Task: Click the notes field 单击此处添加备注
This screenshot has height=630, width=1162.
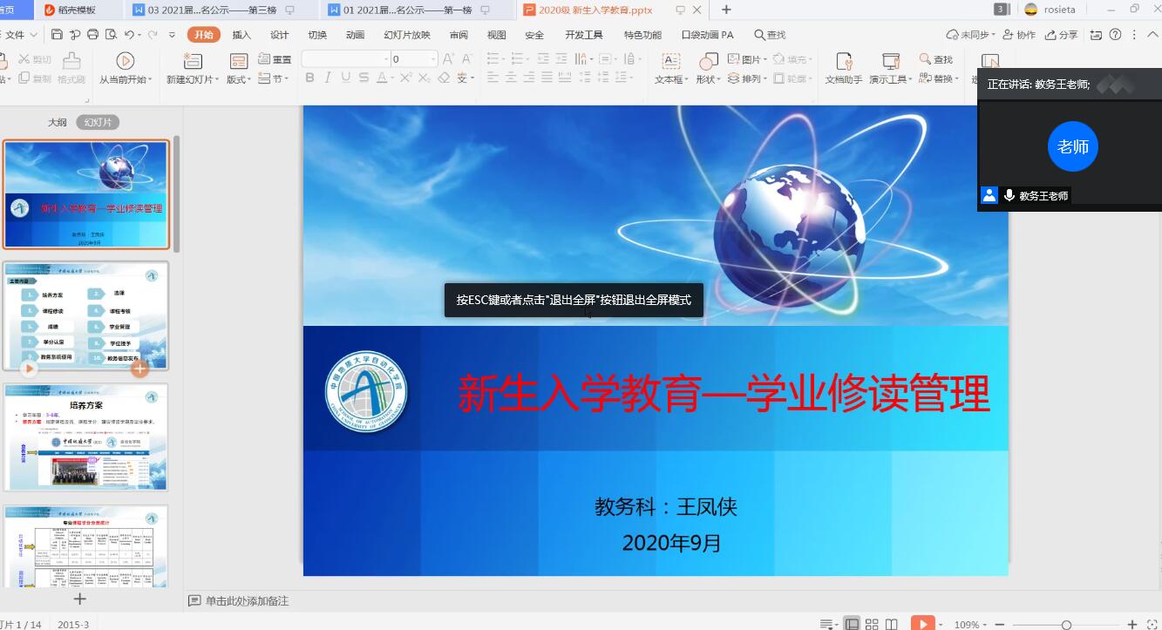Action: click(x=247, y=601)
